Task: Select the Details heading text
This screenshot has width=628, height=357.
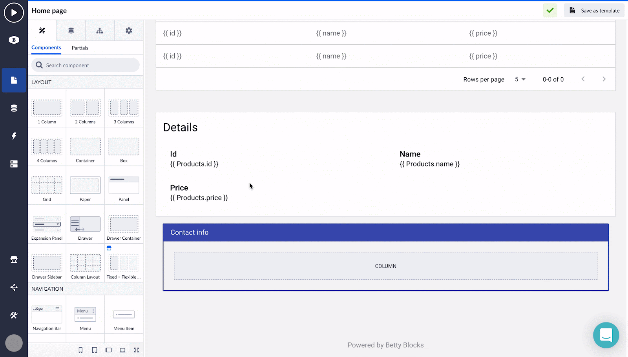Action: (x=181, y=127)
